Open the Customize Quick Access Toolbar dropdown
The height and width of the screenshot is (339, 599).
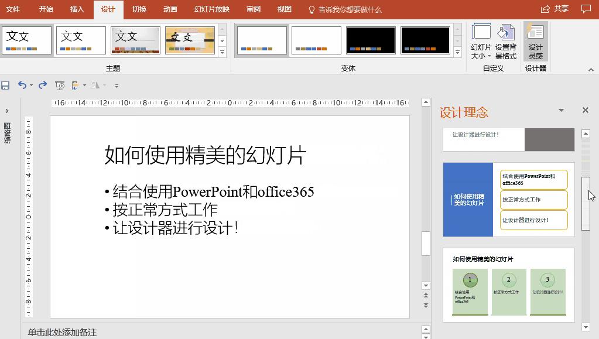click(x=115, y=85)
